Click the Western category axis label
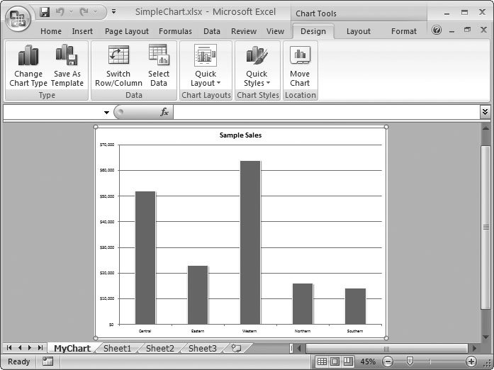 point(249,331)
